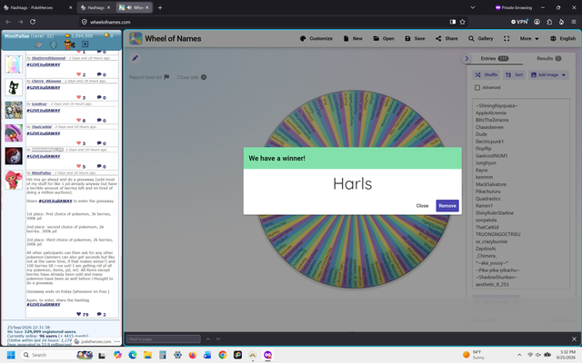Viewport: 582px width, 363px height.
Task: Click the ThatCatKid avatar thumbnail
Action: [x=14, y=133]
